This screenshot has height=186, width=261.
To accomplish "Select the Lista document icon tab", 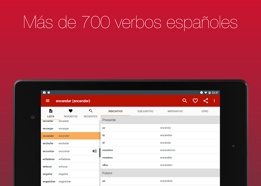I will [50, 113].
